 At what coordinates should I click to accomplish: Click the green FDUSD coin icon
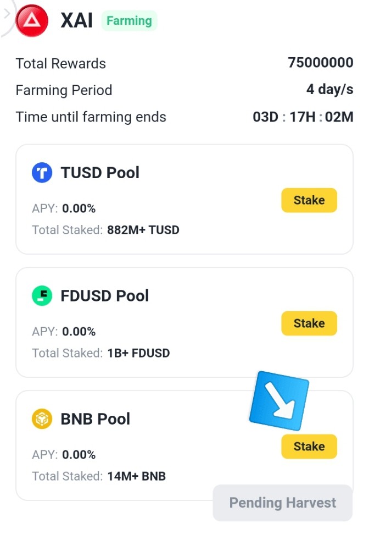click(x=42, y=296)
